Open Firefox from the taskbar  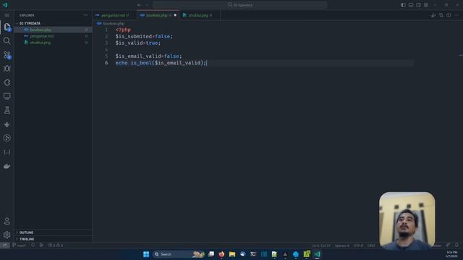[221, 254]
